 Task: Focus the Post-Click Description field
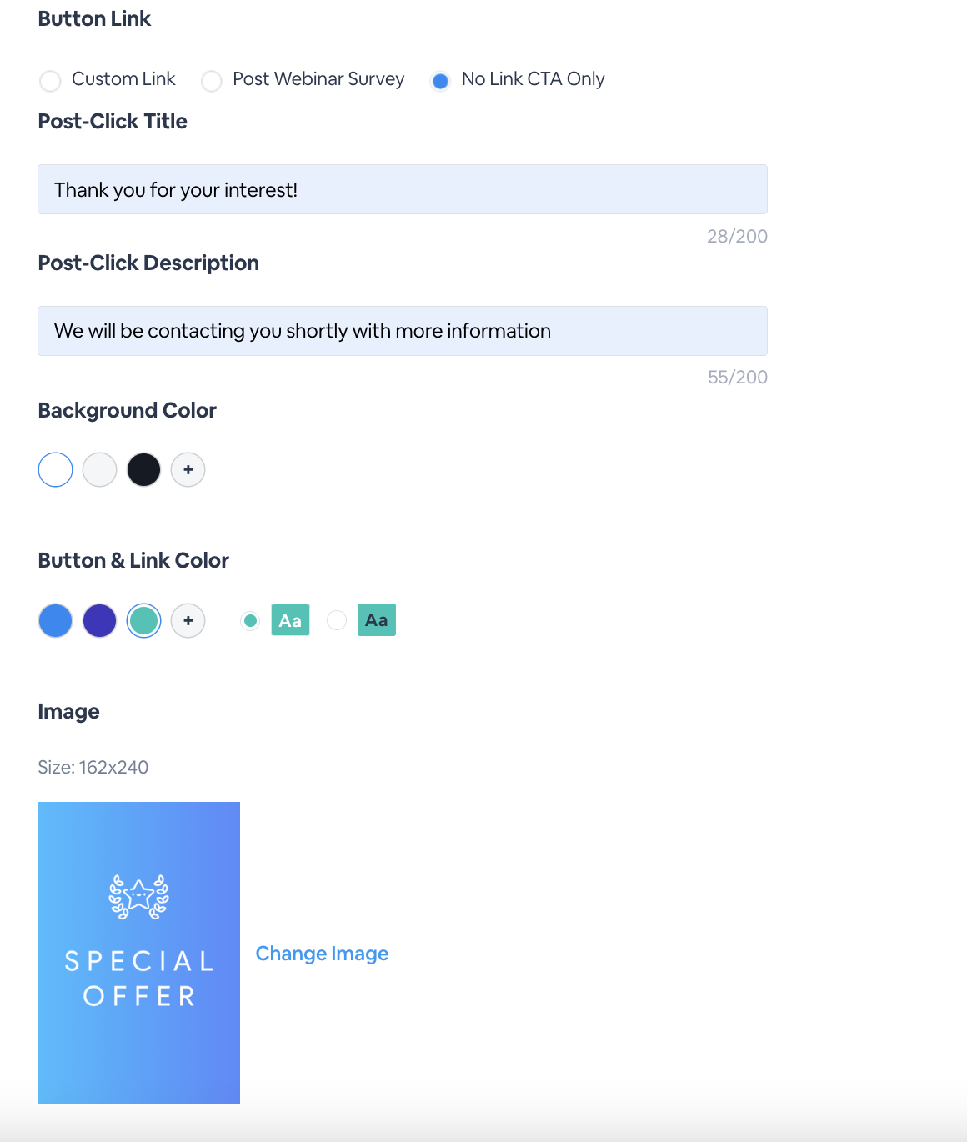[x=403, y=331]
